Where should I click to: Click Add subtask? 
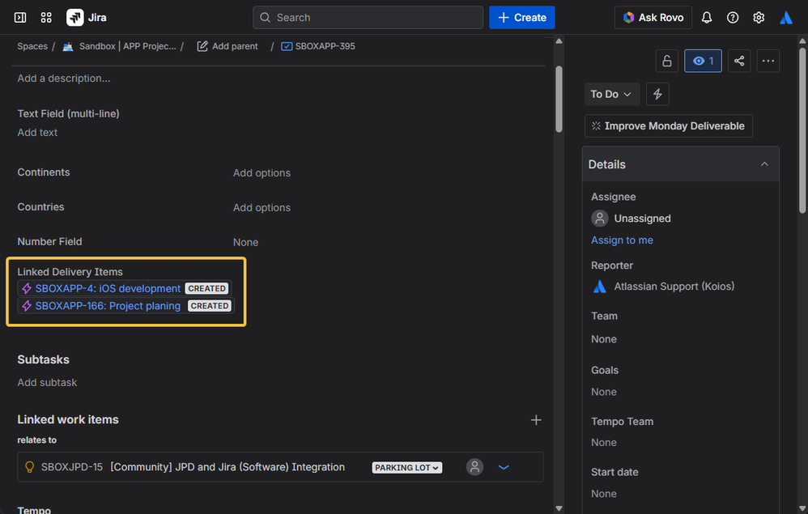click(47, 383)
